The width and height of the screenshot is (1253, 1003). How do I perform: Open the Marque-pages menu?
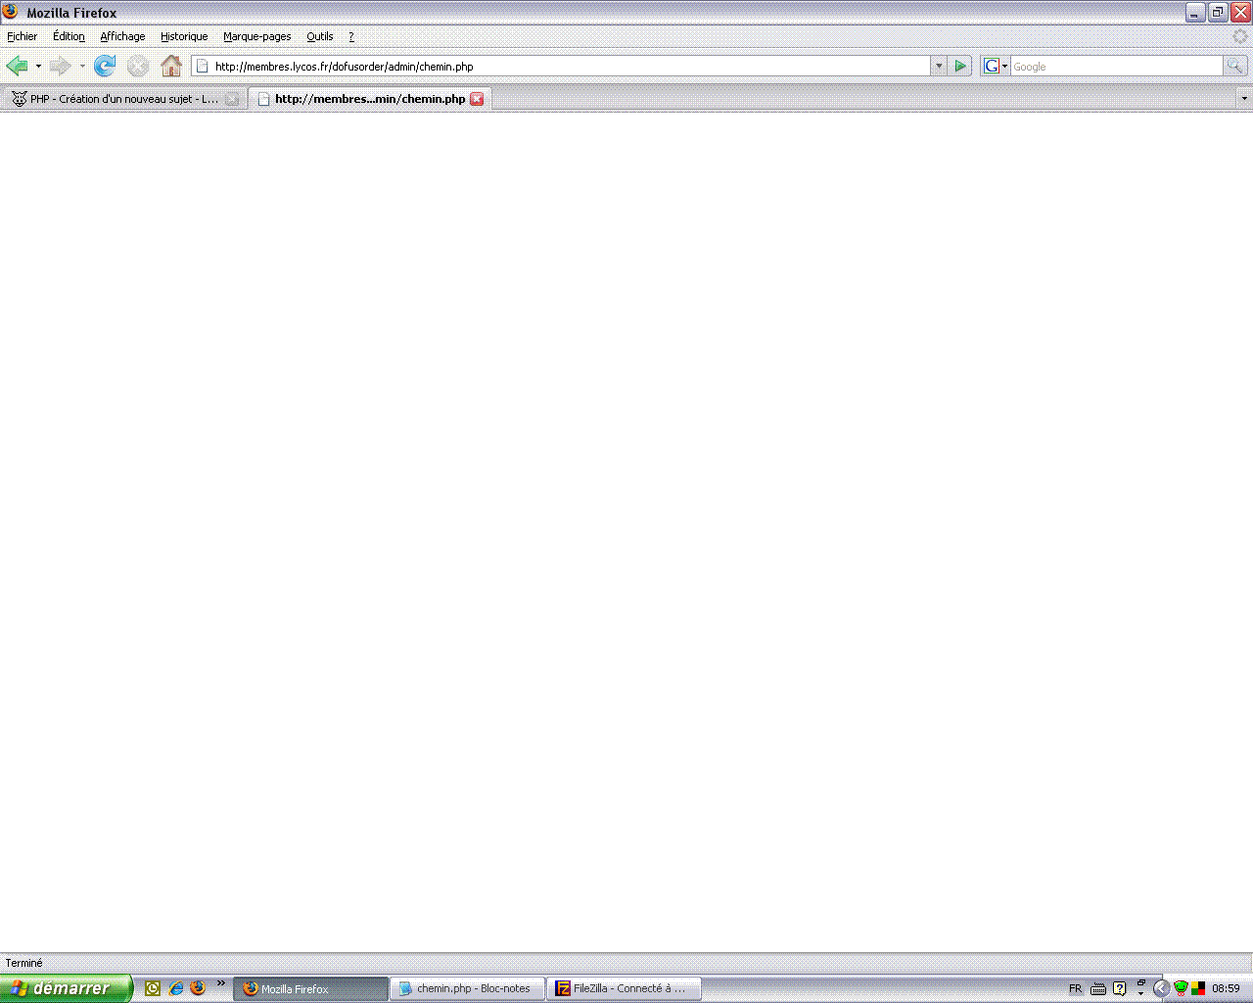click(x=256, y=36)
